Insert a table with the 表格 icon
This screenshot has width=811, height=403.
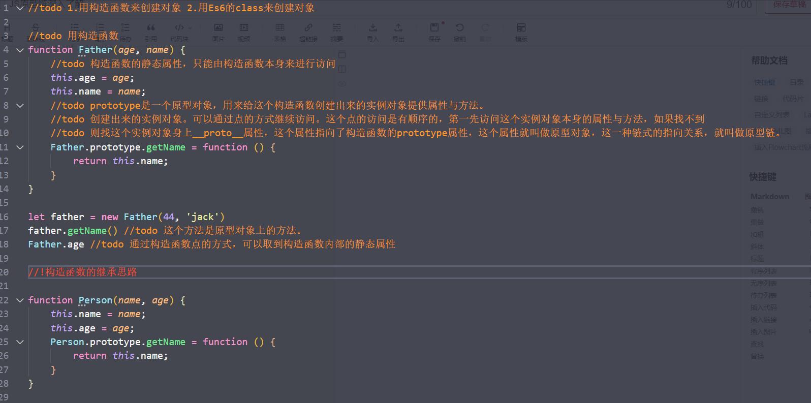point(280,27)
